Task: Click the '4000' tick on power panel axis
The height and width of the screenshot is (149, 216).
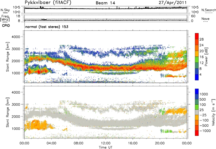Action: [x=16, y=37]
